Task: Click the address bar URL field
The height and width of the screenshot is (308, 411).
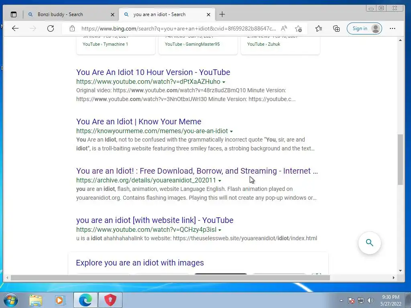Action: click(179, 28)
